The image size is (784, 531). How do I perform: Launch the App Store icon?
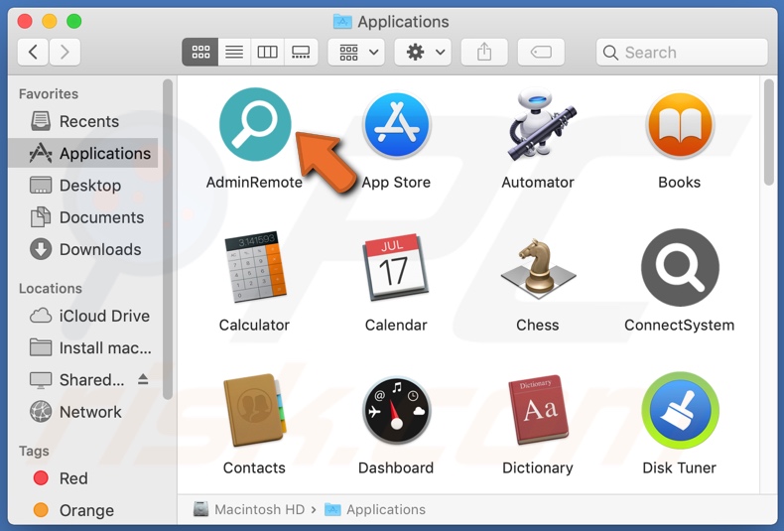pyautogui.click(x=396, y=125)
